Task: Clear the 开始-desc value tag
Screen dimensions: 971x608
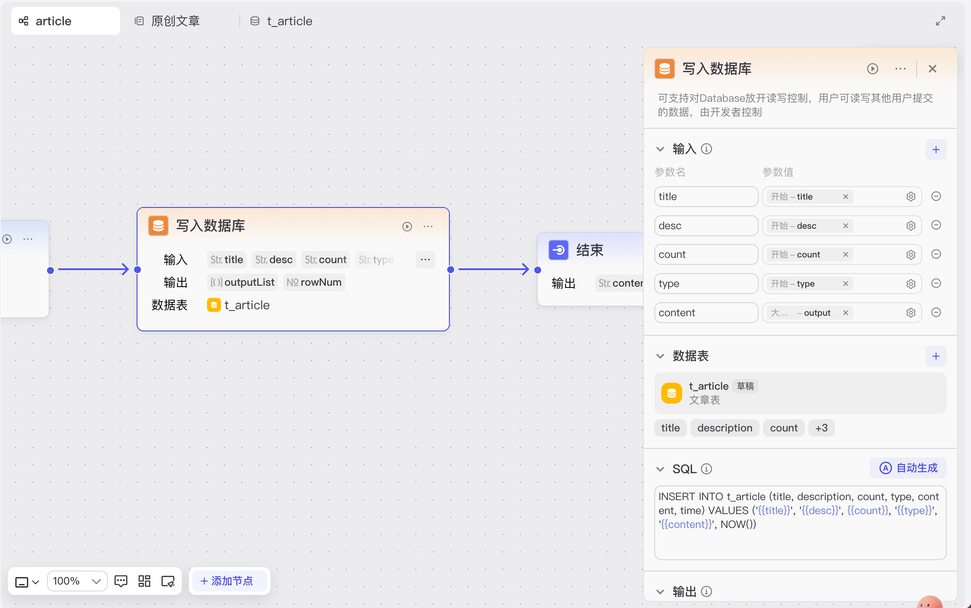Action: 845,226
